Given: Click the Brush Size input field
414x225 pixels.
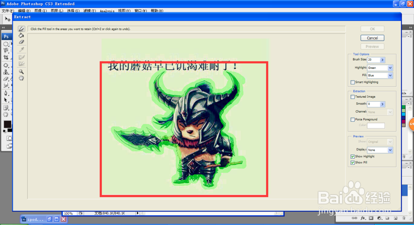Looking at the screenshot, I should 373,60.
